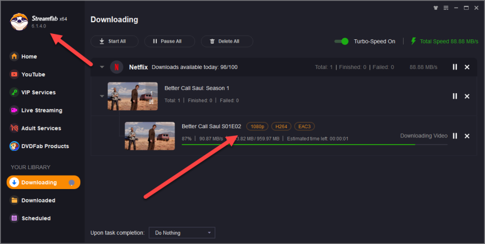The image size is (485, 244).
Task: Open the skin theme shirt icon
Action: click(435, 8)
